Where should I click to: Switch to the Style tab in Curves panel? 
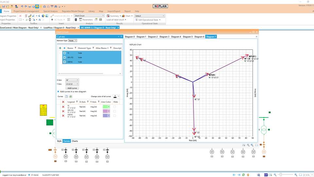point(59,141)
